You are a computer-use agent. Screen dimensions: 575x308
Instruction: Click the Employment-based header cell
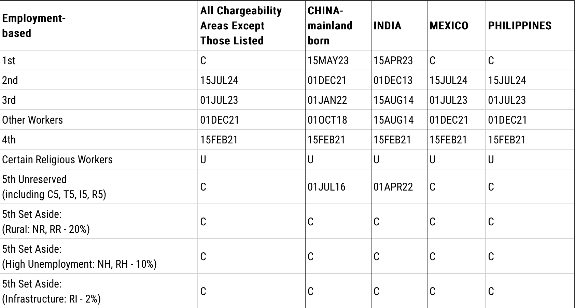(33, 26)
